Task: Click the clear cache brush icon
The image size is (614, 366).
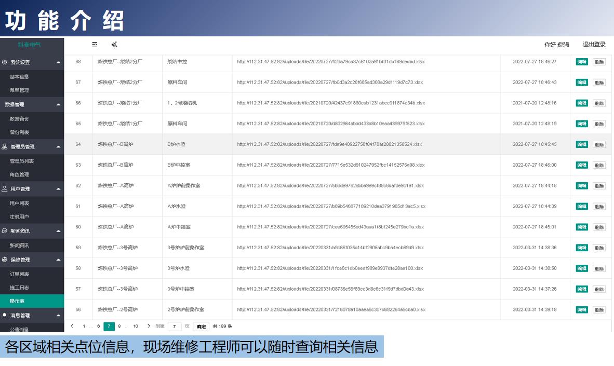Action: 114,45
